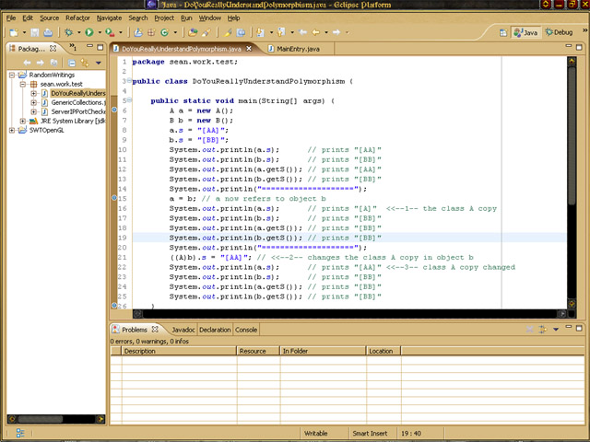The width and height of the screenshot is (590, 442).
Task: Toggle Link with Editor in Package Explorer
Action: [x=85, y=63]
